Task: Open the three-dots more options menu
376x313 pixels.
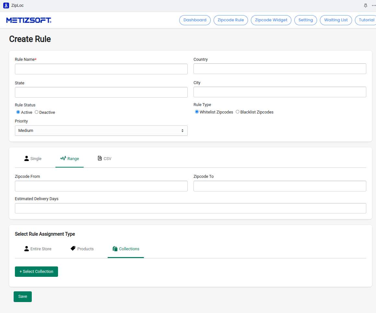Action: pyautogui.click(x=373, y=5)
